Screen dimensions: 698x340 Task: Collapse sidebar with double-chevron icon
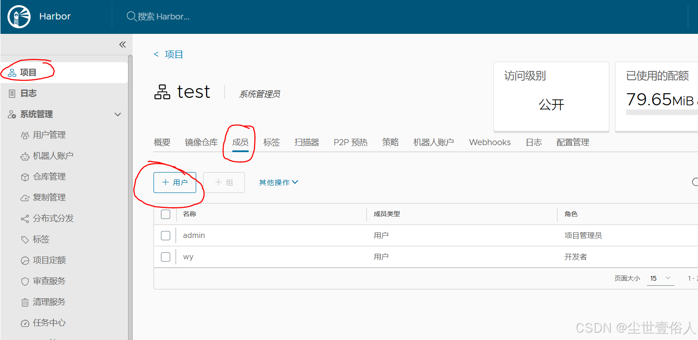coord(122,45)
